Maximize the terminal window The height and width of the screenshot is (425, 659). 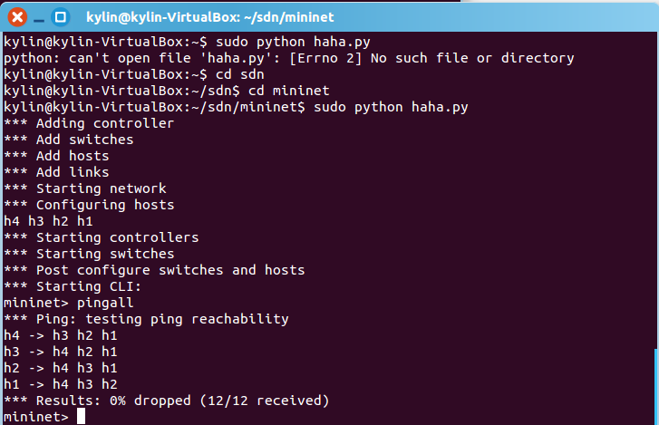point(61,17)
